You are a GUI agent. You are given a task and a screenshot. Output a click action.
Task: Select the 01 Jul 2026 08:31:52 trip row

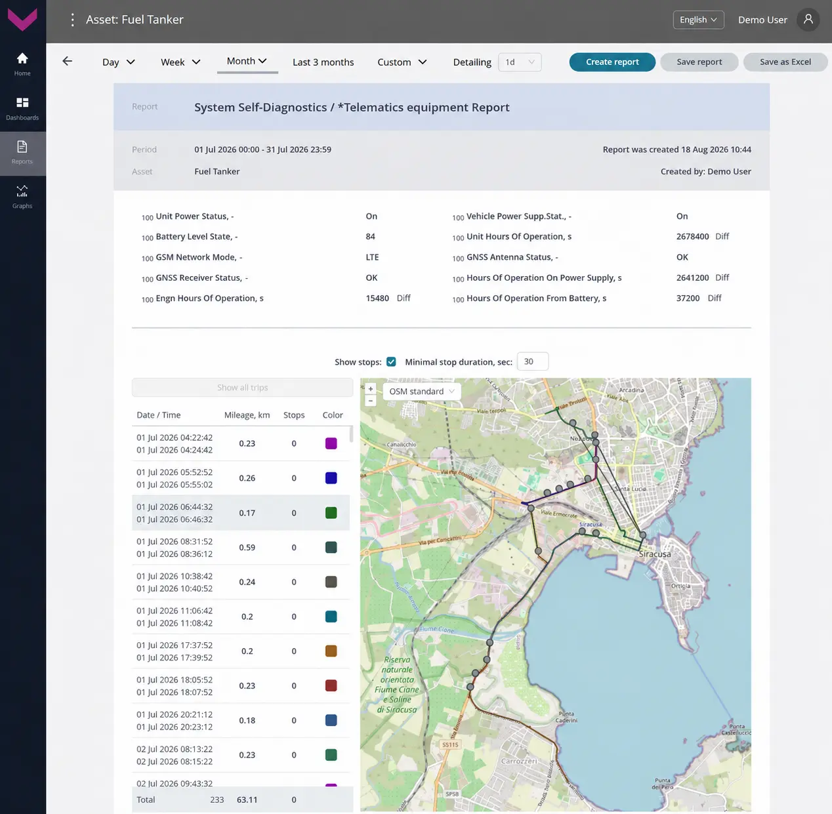tap(241, 547)
